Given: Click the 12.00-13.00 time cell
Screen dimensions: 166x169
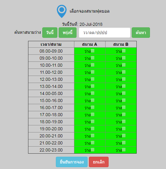Looking at the screenshot, I should (x=51, y=79).
